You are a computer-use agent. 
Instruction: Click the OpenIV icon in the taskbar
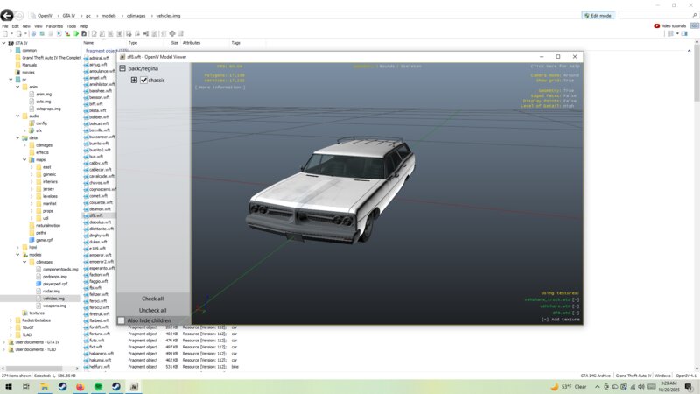tap(135, 386)
